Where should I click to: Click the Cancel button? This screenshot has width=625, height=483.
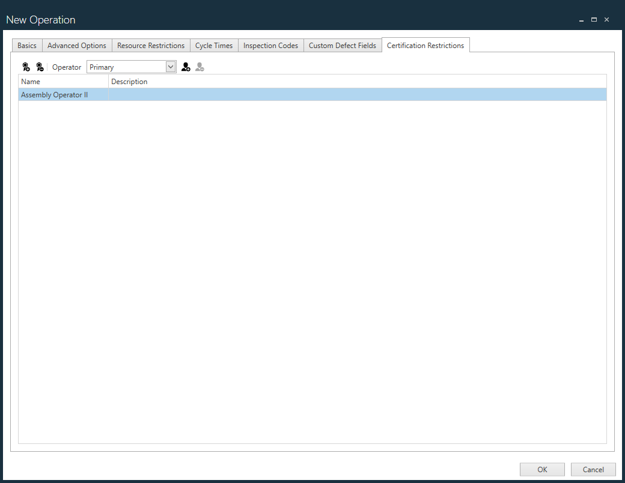click(x=593, y=469)
